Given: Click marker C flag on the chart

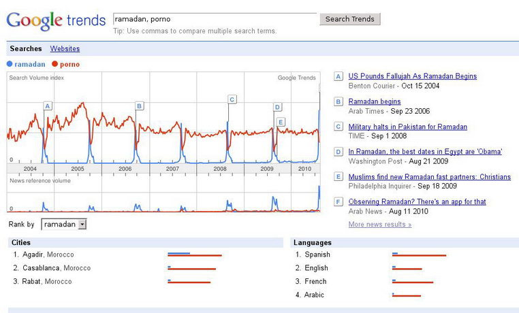Looking at the screenshot, I should tap(232, 99).
